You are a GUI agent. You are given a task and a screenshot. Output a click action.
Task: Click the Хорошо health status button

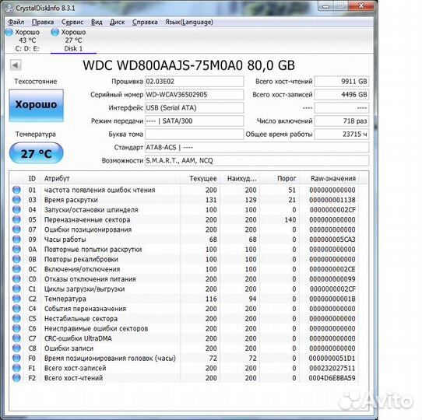(x=36, y=105)
